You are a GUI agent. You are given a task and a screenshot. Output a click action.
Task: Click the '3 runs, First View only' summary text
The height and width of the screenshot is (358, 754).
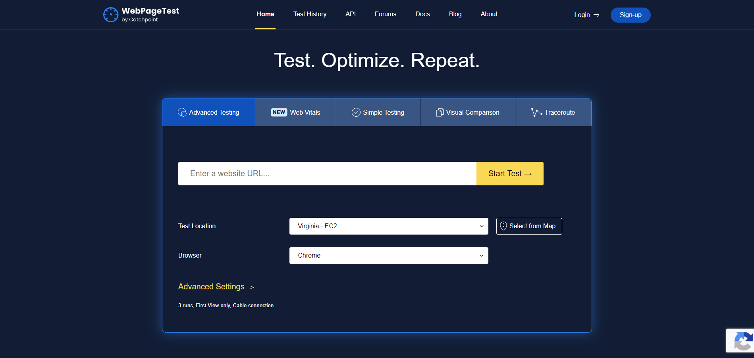pyautogui.click(x=226, y=305)
